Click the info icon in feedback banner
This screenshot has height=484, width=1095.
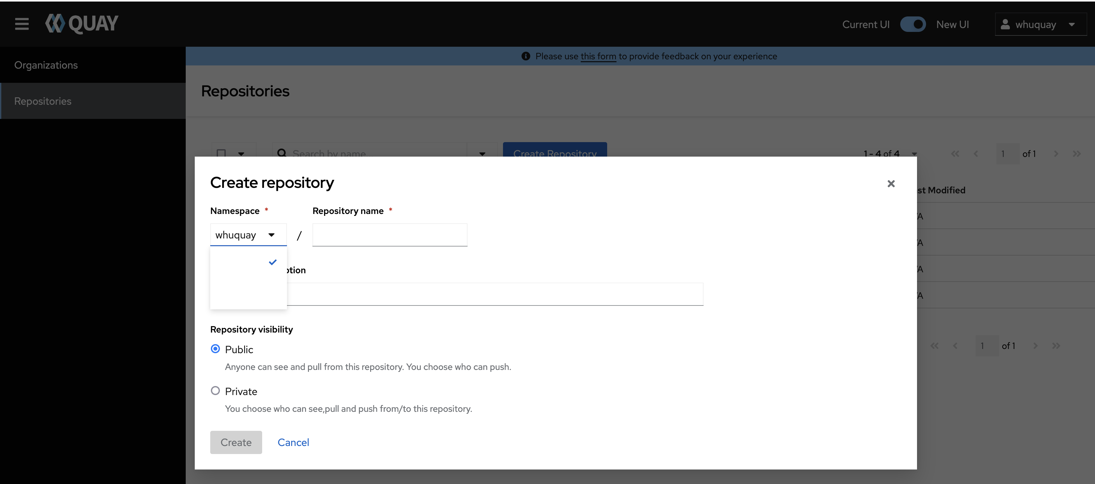pos(526,56)
